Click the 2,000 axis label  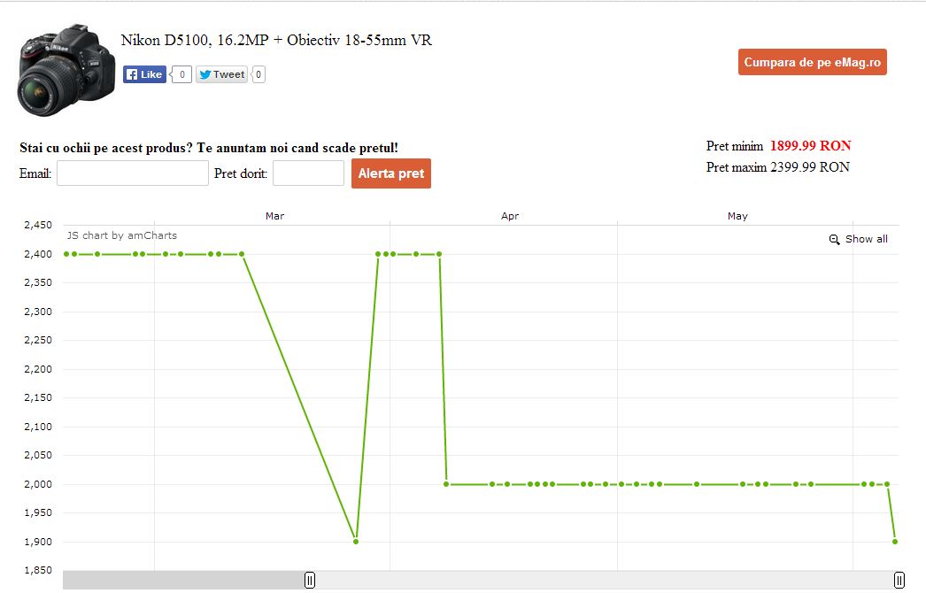pos(38,484)
